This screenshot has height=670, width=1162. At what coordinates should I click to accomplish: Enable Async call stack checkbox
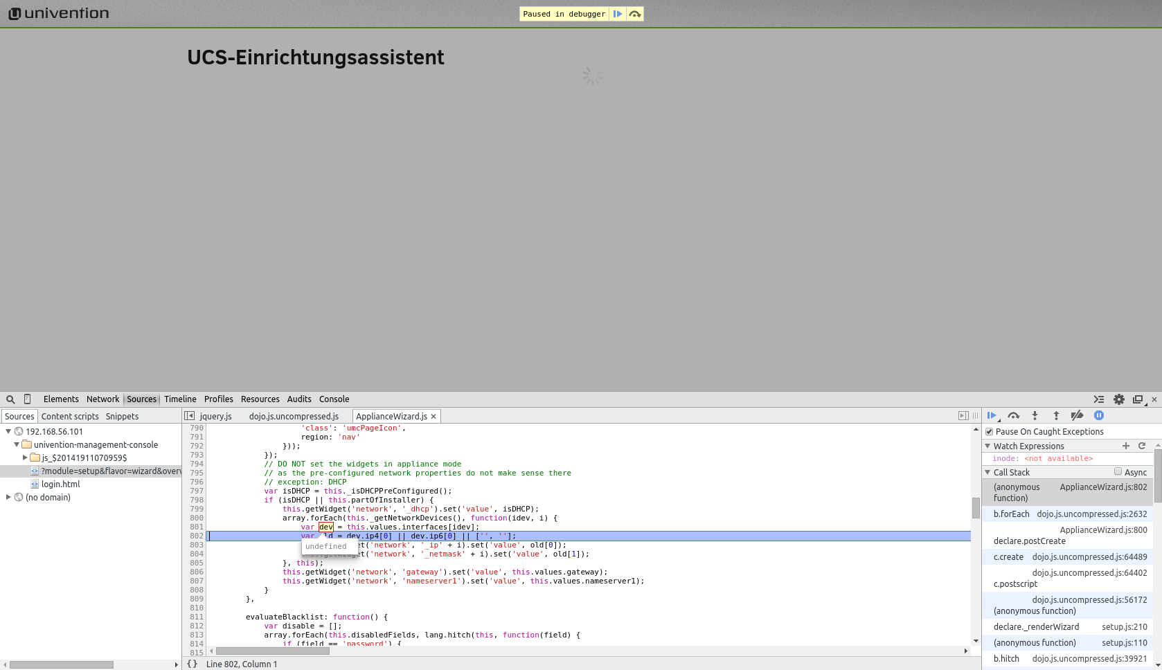coord(1118,471)
